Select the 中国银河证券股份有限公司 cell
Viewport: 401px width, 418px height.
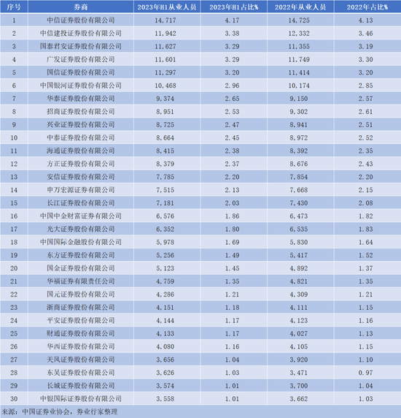pos(81,85)
